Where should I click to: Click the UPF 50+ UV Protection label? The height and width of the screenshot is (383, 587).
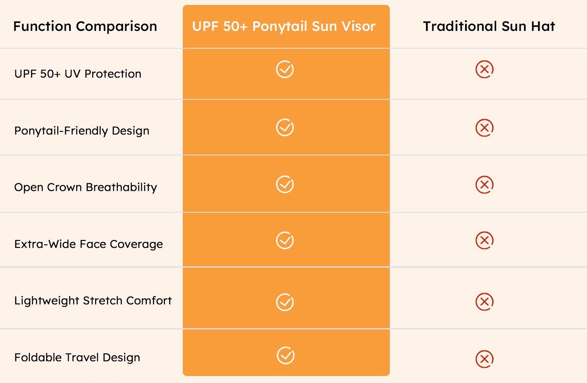point(78,74)
